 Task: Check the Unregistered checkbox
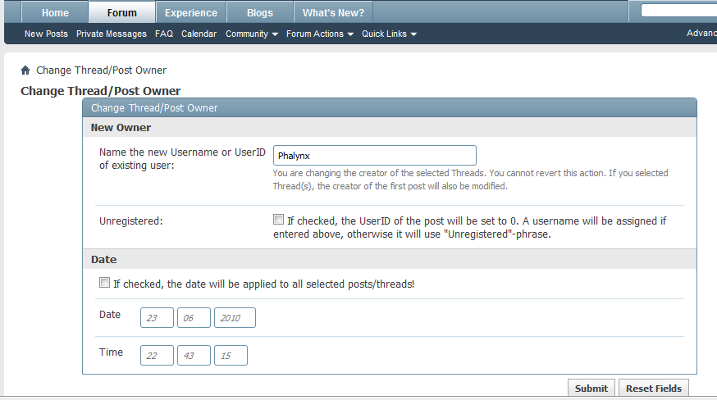(x=279, y=220)
